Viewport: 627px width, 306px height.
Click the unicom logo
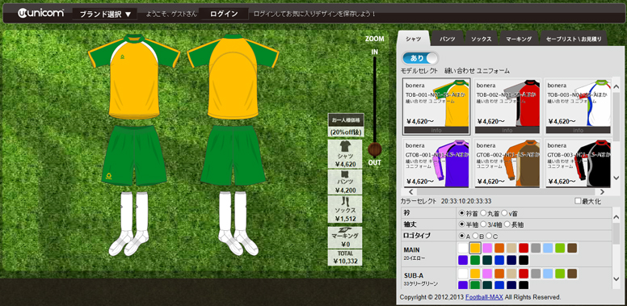[40, 13]
